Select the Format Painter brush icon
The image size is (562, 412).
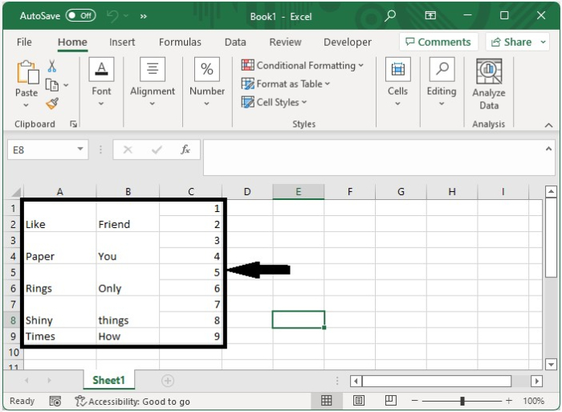coord(52,104)
